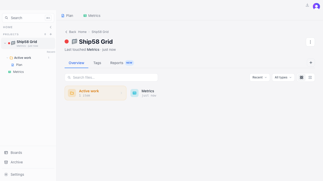Switch to the Metrics top tab
The height and width of the screenshot is (181, 323).
coord(92,16)
